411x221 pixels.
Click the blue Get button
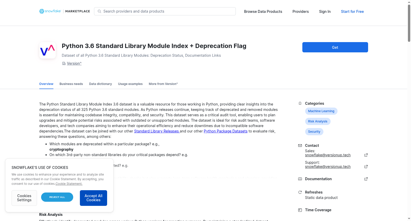click(x=335, y=47)
